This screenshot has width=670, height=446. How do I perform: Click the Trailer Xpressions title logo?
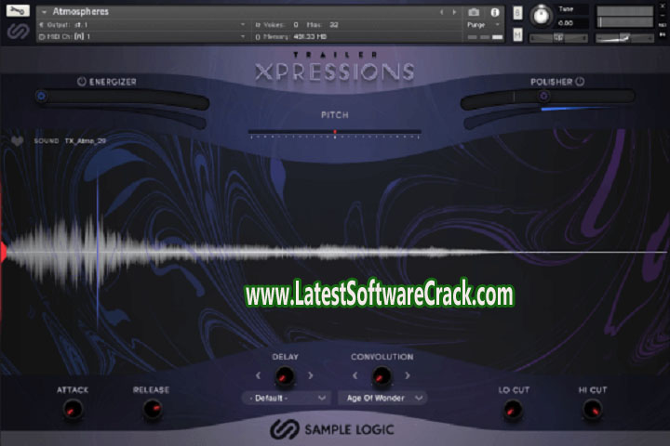point(335,67)
